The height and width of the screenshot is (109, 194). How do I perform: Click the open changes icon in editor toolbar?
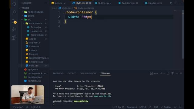click(171, 3)
